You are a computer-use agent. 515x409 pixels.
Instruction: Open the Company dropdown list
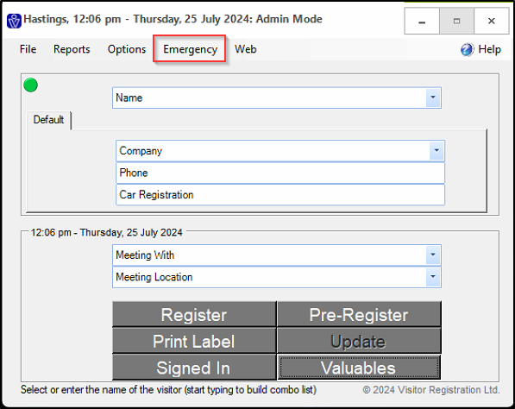pos(436,151)
